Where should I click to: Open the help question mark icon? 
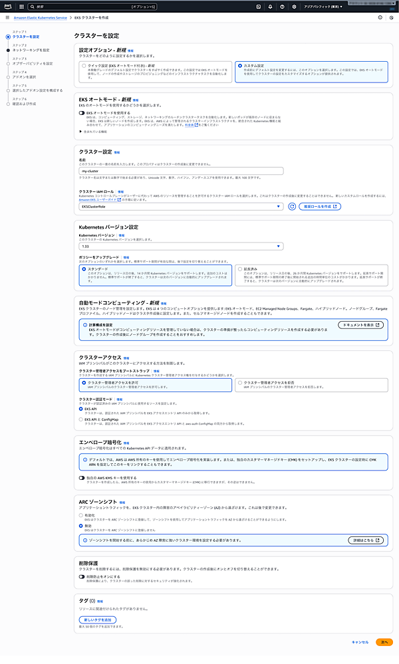[282, 6]
